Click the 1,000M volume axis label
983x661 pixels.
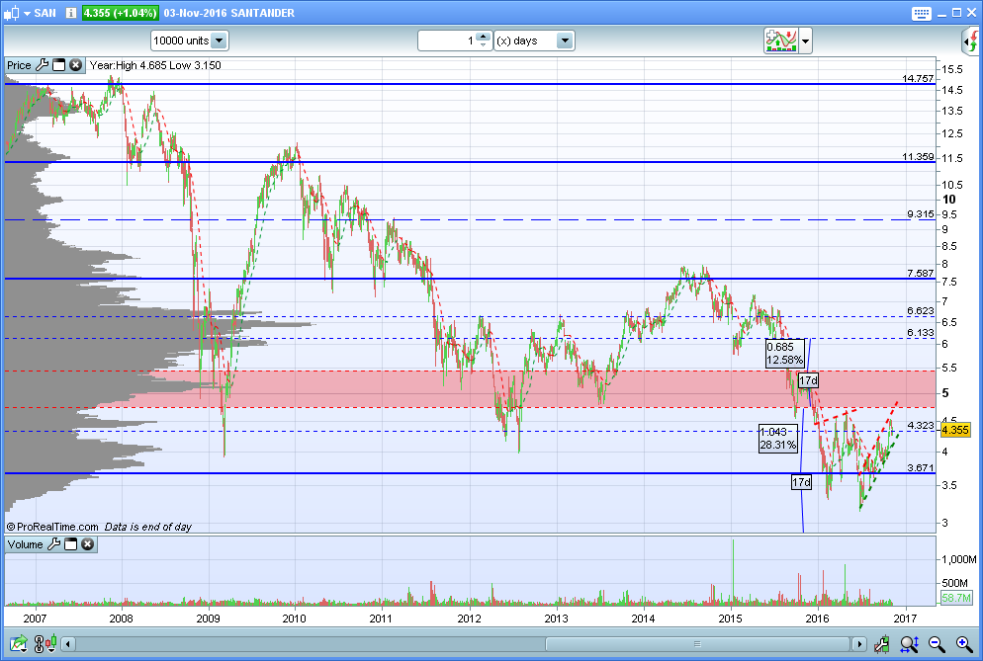(x=958, y=559)
